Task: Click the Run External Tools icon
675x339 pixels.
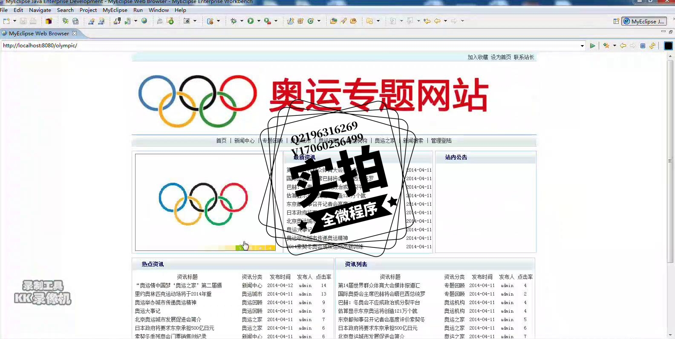Action: (x=267, y=21)
